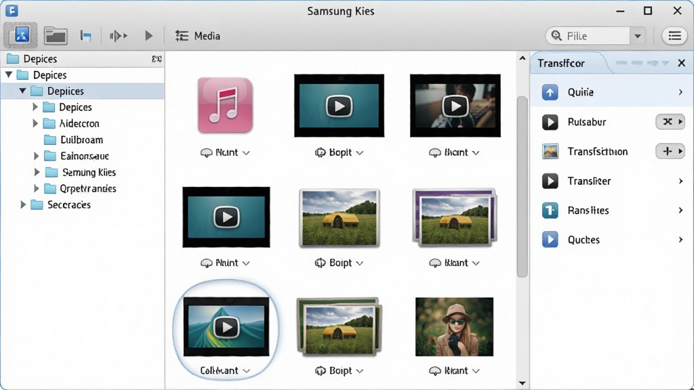Click cloud icon under music note item
The image size is (694, 390).
coord(206,153)
